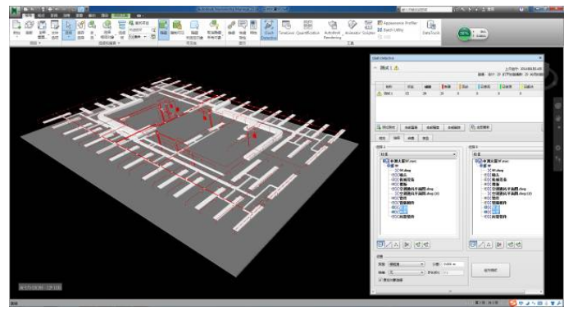The image size is (573, 311).
Task: Switch to the first tab in Clash Detective
Action: coord(382,138)
